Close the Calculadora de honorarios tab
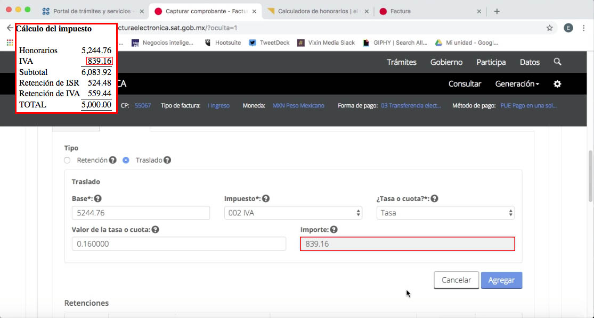This screenshot has width=594, height=318. 367,11
